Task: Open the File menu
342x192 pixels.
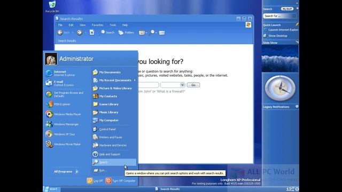Action: point(60,25)
